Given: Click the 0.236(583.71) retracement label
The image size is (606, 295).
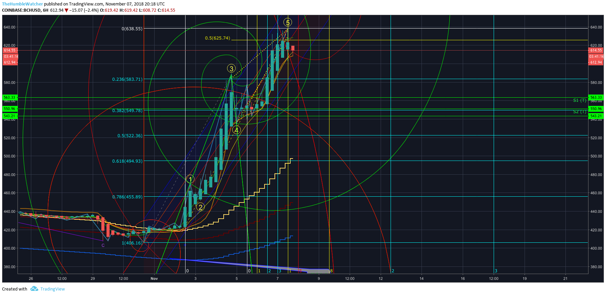Looking at the screenshot, I should 127,79.
